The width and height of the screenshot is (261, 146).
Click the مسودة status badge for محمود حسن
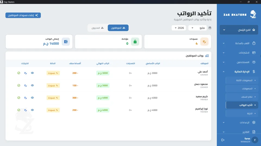(x=53, y=85)
